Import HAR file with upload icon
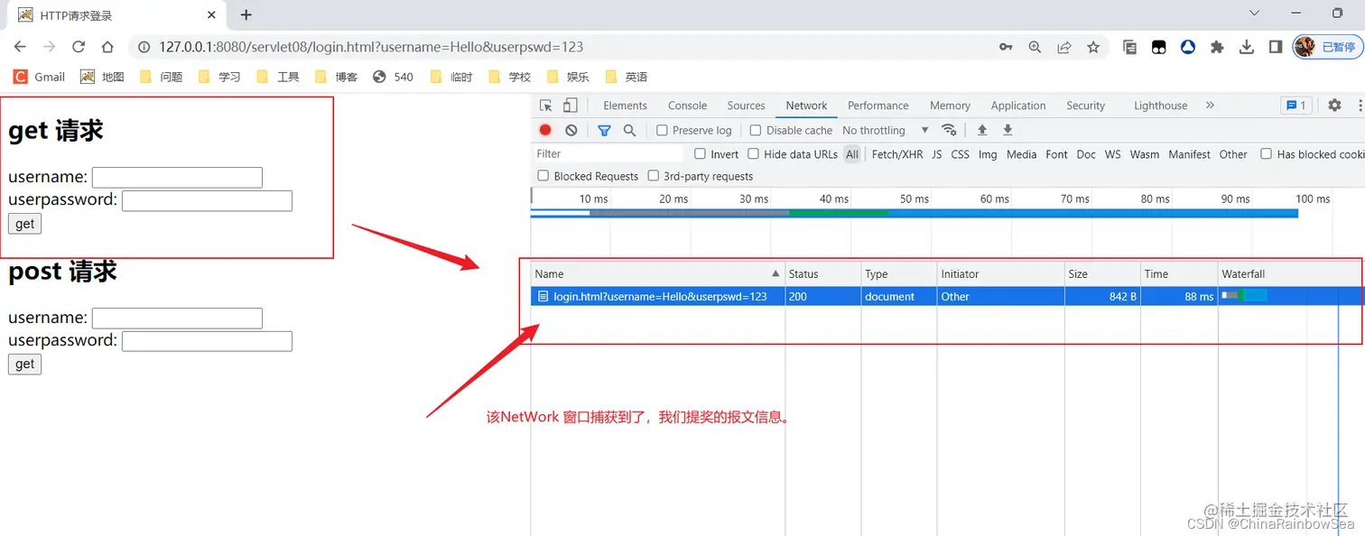1365x536 pixels. click(983, 130)
